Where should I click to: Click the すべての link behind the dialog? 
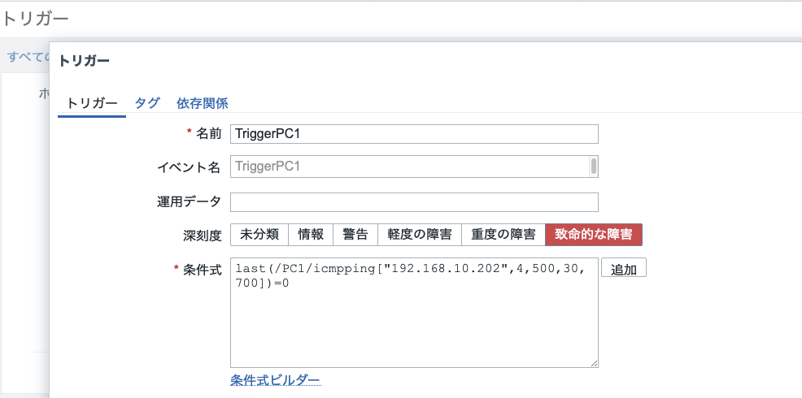[28, 57]
